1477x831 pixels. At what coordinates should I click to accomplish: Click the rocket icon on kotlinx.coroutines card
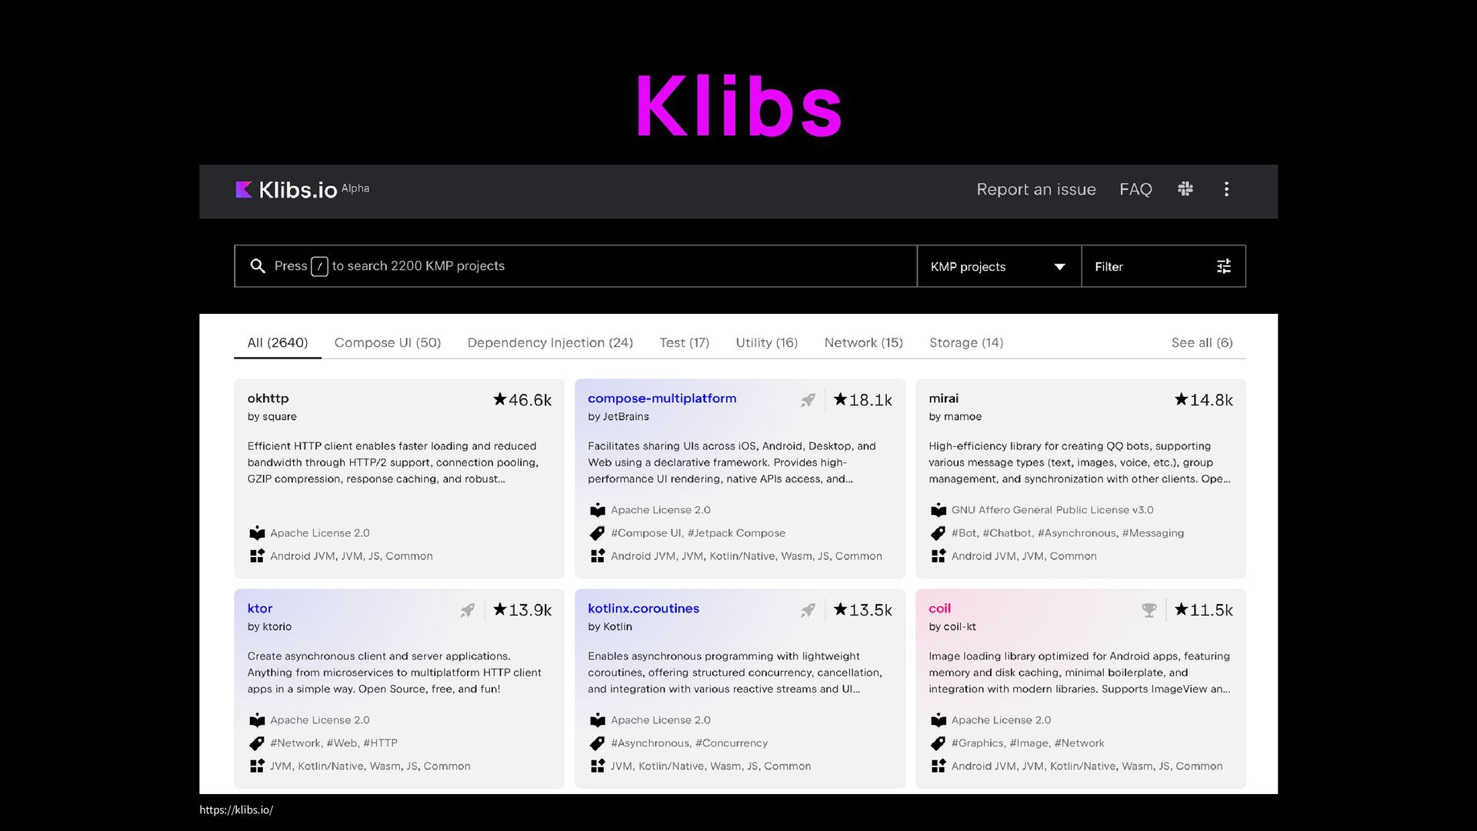(808, 610)
